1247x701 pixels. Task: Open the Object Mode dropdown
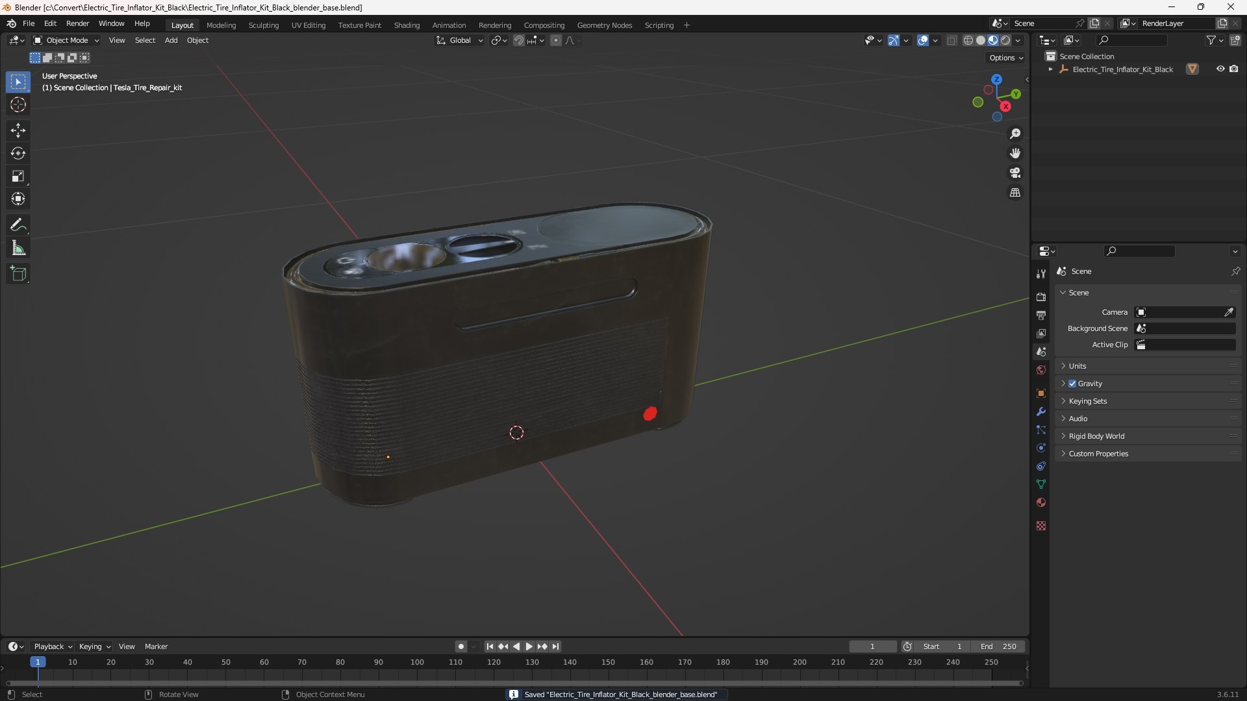coord(66,40)
